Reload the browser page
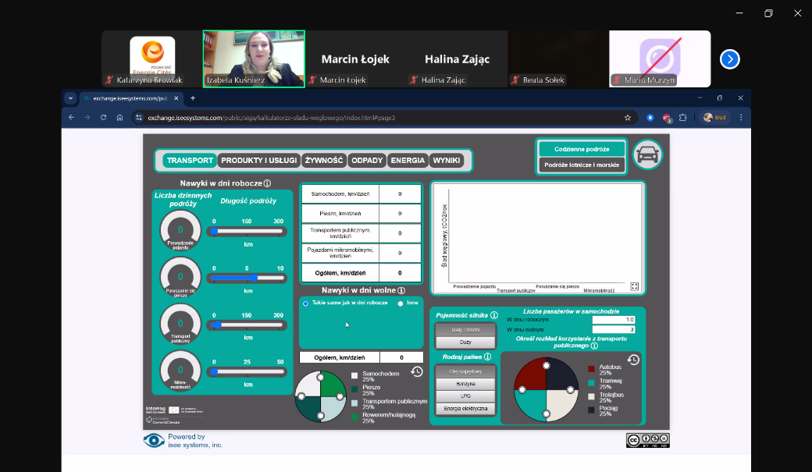The width and height of the screenshot is (812, 472). pyautogui.click(x=103, y=118)
